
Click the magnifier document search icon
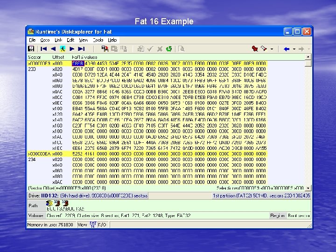tap(181, 49)
